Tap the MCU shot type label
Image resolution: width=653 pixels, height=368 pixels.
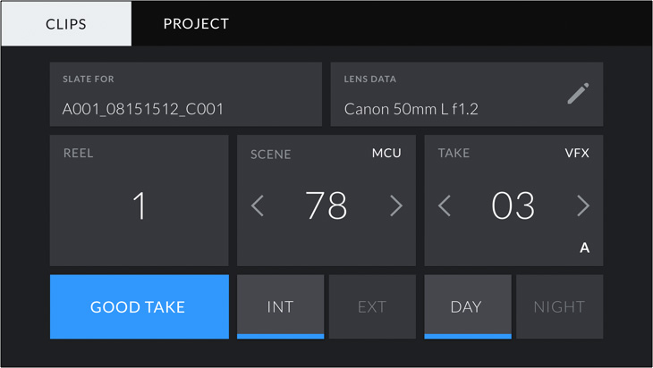coord(386,154)
